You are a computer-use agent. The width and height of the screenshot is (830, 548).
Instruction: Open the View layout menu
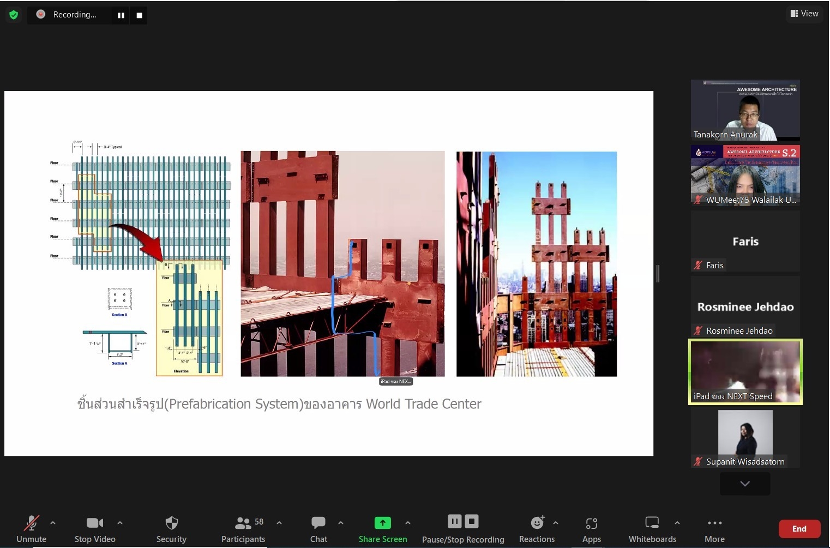point(804,14)
